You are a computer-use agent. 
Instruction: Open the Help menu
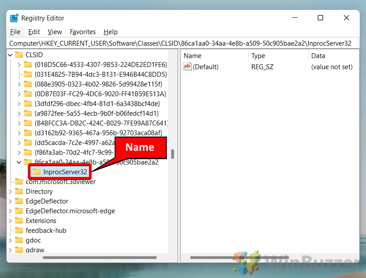point(110,32)
